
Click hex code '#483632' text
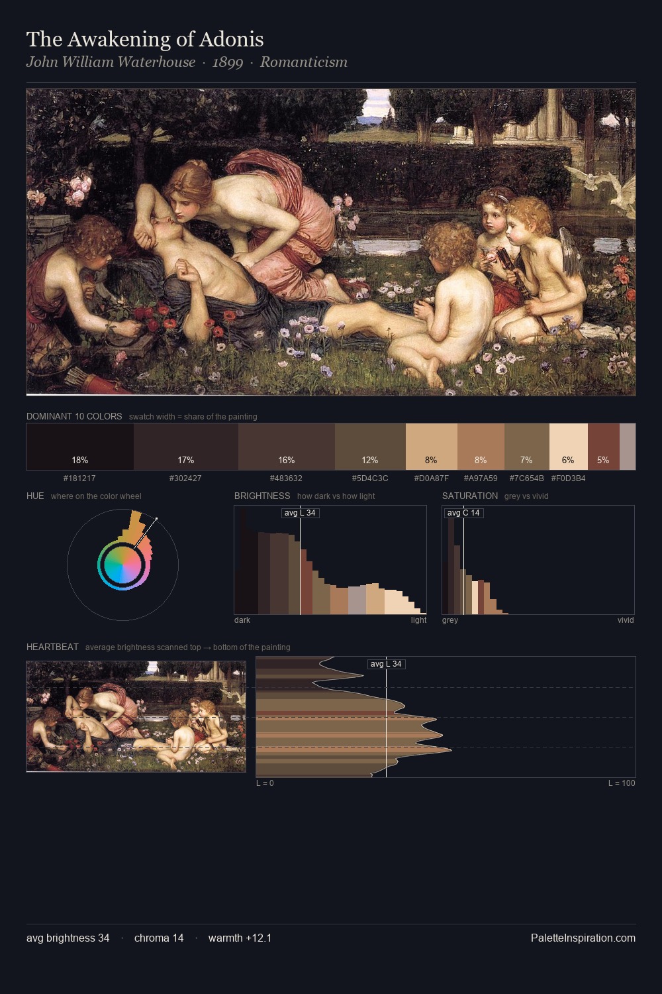286,478
